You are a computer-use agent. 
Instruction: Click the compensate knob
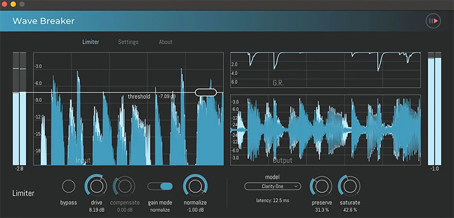(x=124, y=186)
